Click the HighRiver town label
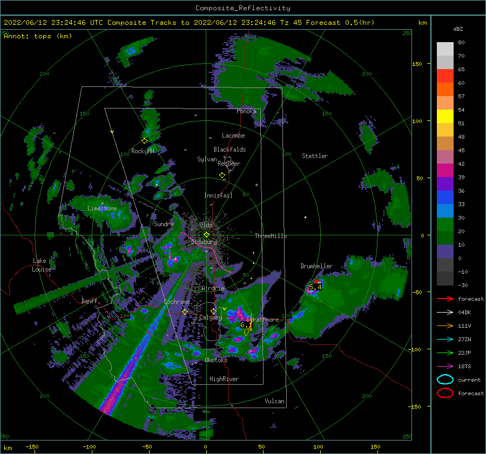 [x=224, y=379]
